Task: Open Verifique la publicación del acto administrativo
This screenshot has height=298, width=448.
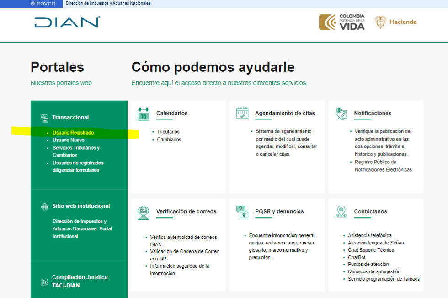Action: pos(383,143)
